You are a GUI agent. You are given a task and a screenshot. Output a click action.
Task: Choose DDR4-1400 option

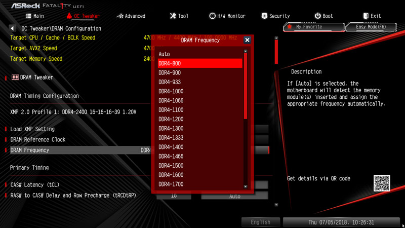200,147
